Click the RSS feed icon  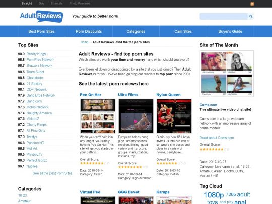pos(252,4)
